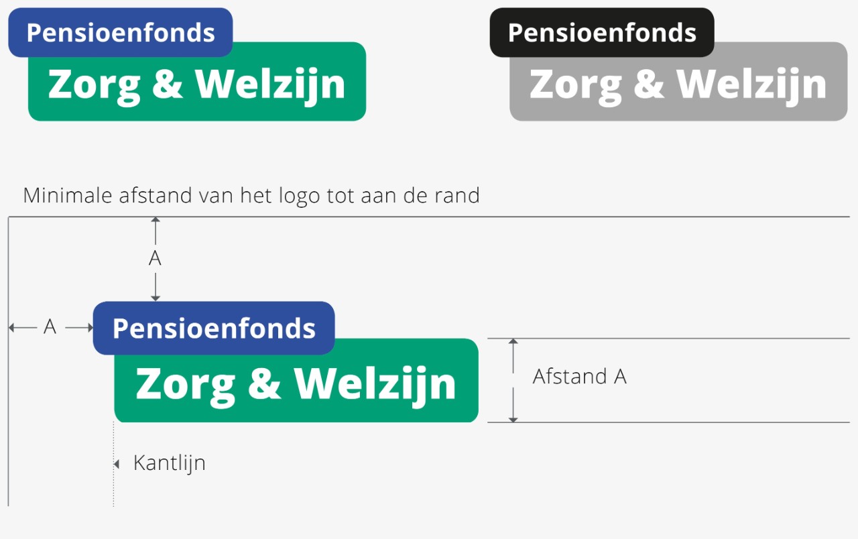Click the heading 'Minimale afstand van het logo'
The height and width of the screenshot is (539, 858).
(x=251, y=196)
